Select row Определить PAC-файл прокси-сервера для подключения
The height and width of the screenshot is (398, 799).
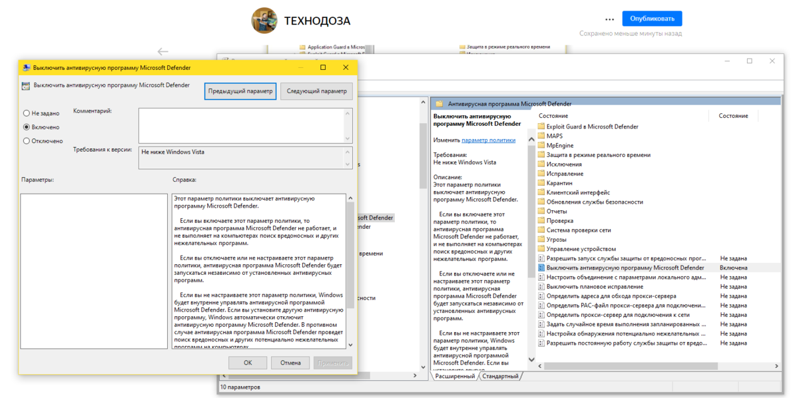[658, 305]
